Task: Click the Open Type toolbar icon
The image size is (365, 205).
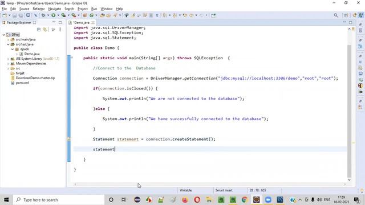Action: [x=103, y=15]
